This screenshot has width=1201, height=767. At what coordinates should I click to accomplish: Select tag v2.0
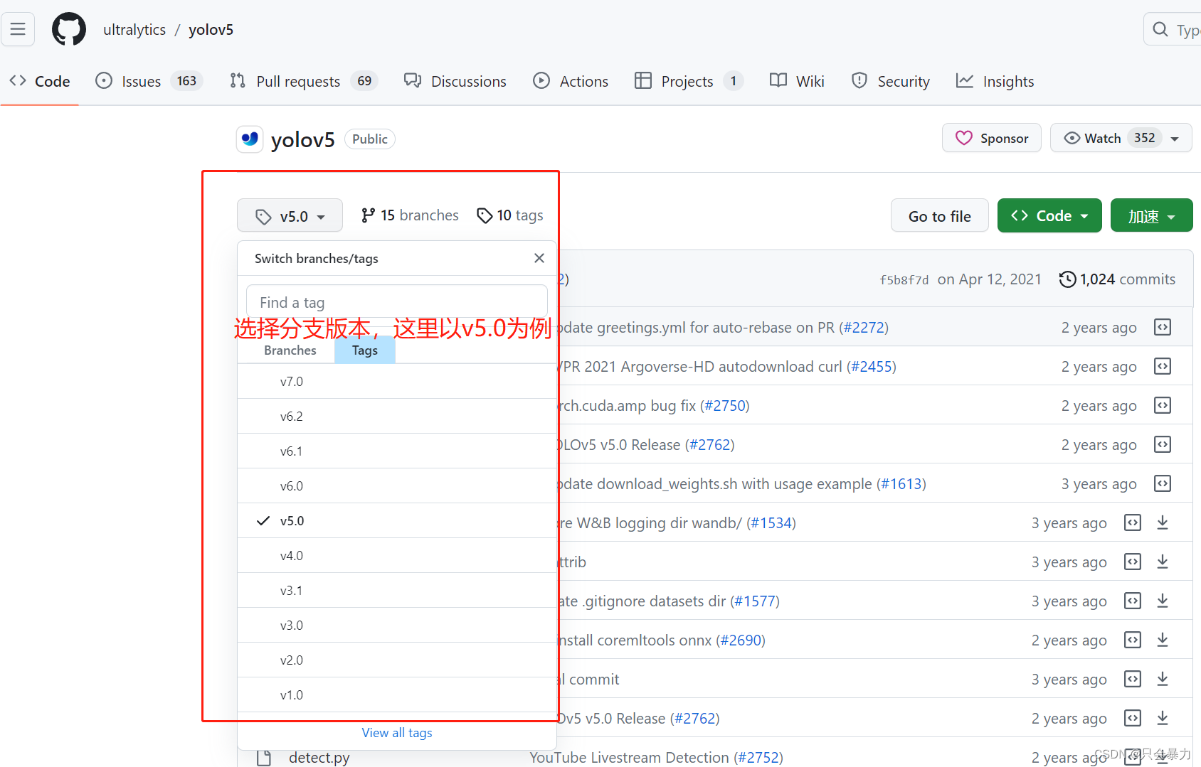[x=397, y=660]
